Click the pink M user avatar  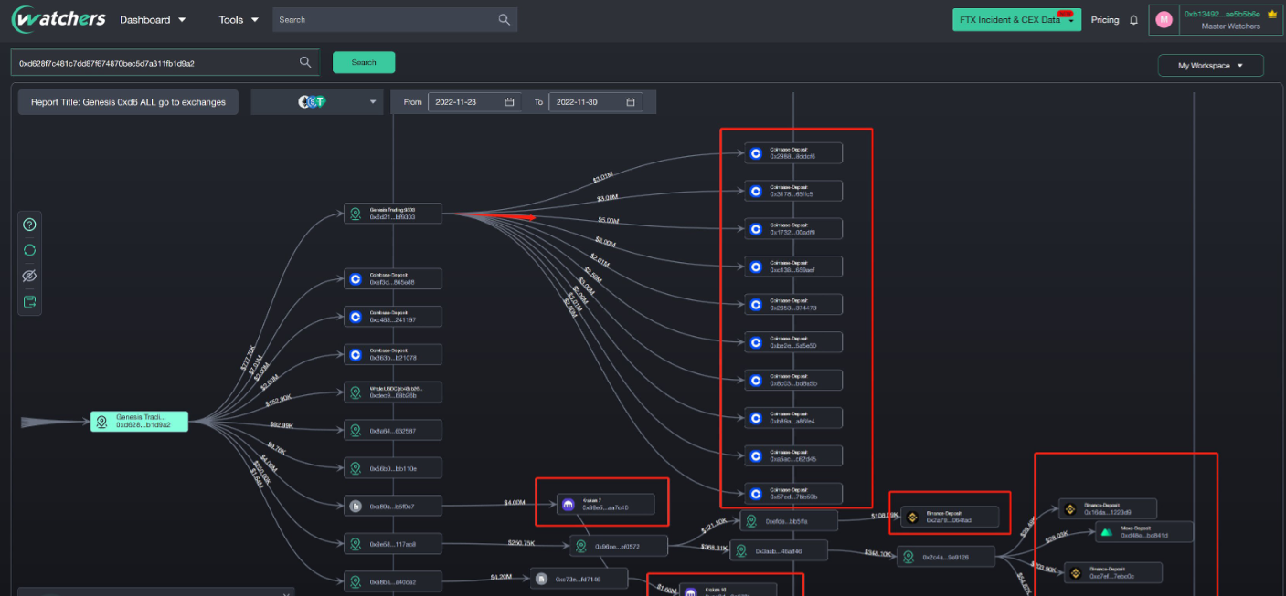[1164, 20]
